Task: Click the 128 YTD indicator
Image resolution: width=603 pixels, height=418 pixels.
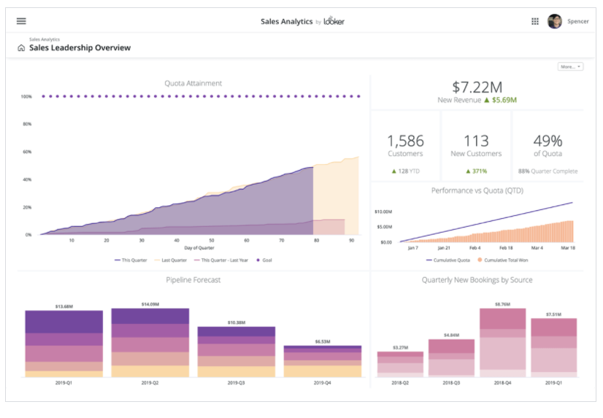Action: click(x=405, y=171)
